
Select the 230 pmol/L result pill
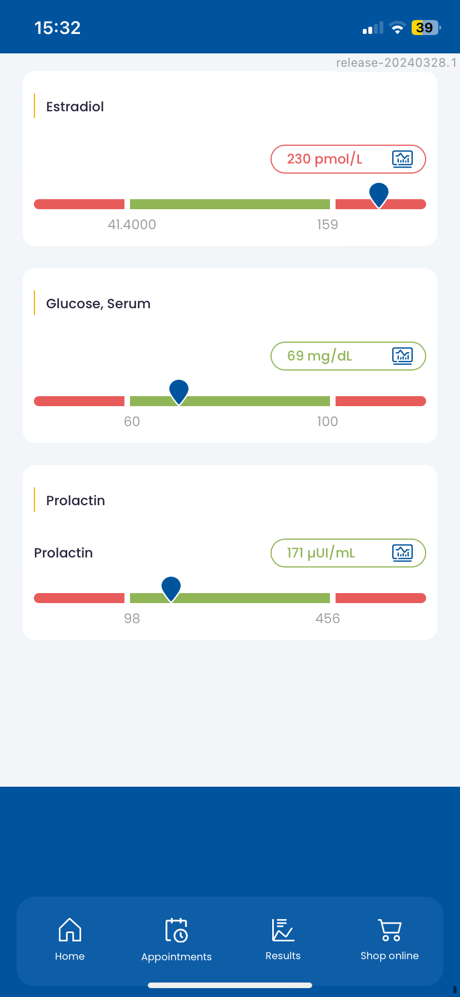348,159
